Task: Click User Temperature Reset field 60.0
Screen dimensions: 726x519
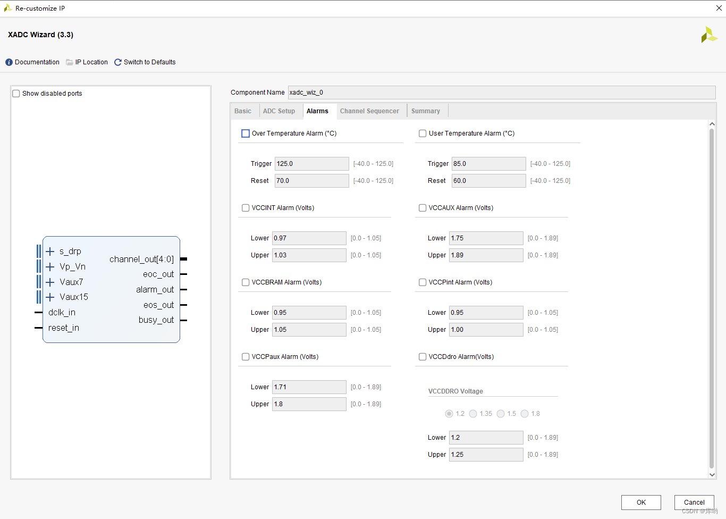Action: pos(489,181)
